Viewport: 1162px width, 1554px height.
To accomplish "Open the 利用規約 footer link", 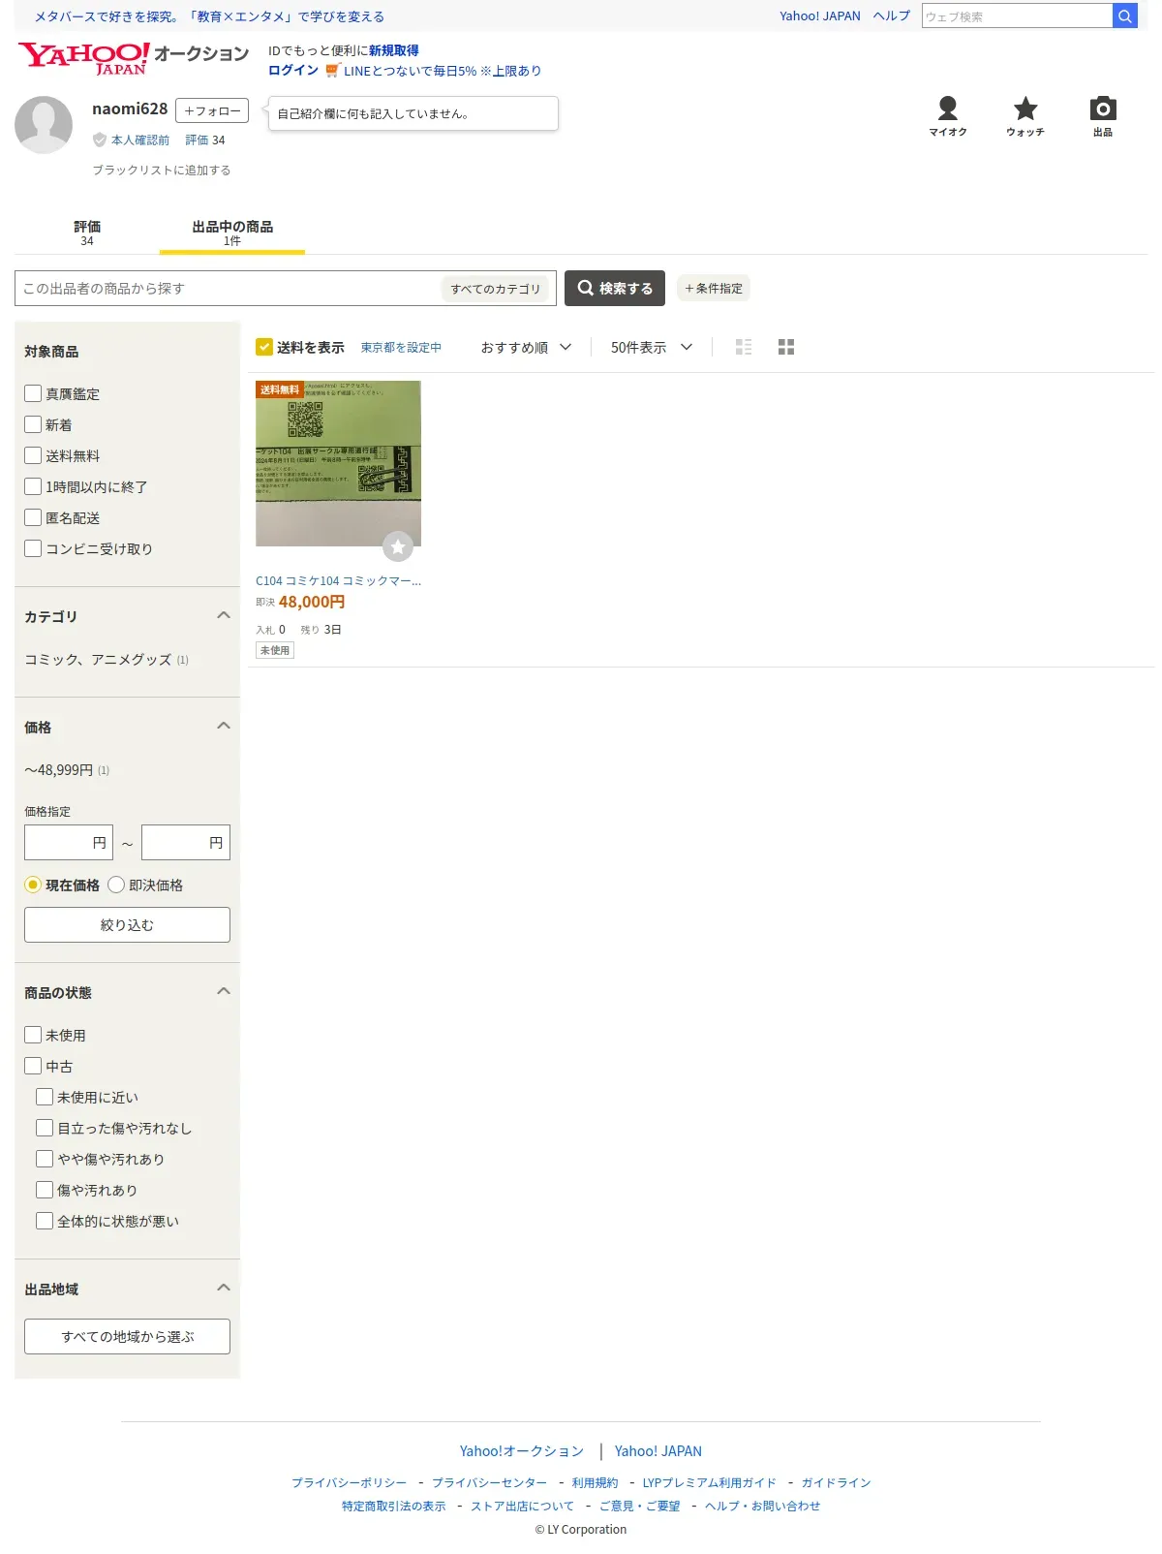I will coord(595,1483).
